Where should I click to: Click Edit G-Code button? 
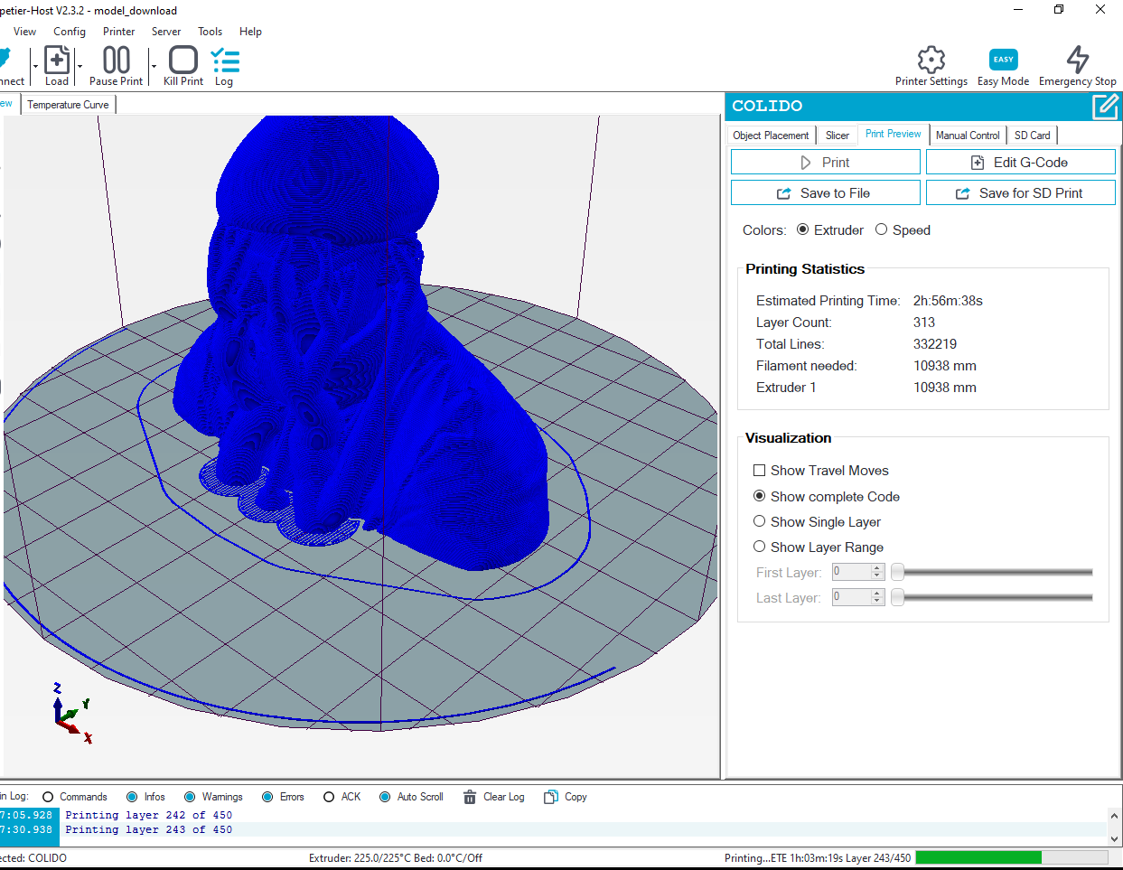pos(1021,163)
